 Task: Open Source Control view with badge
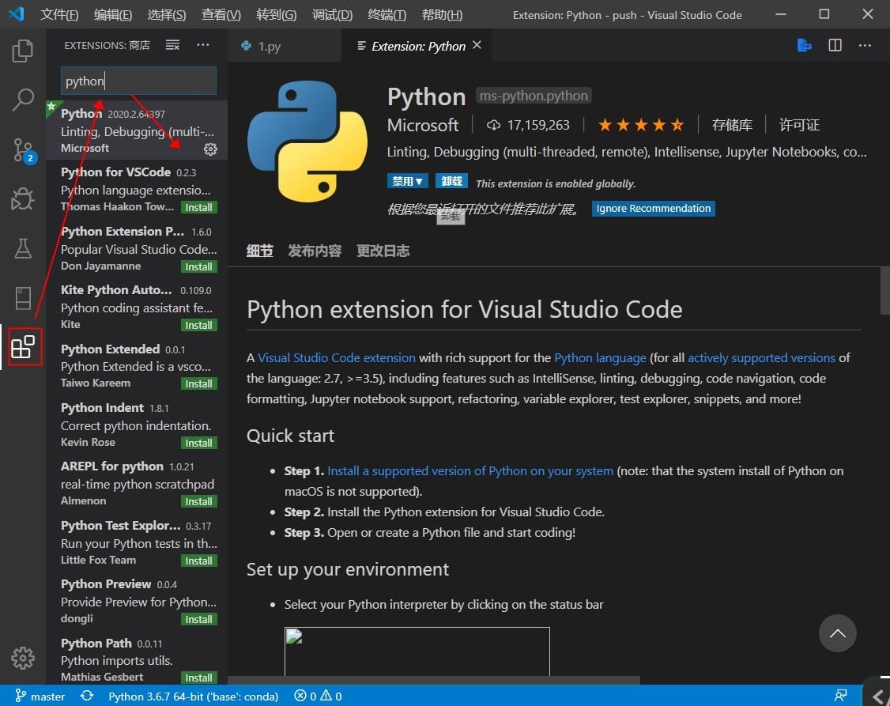click(23, 149)
